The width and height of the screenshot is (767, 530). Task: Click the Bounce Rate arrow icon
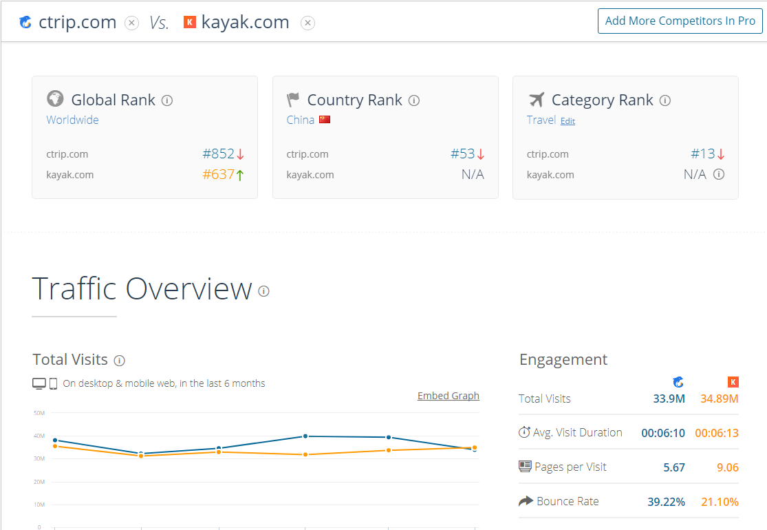tap(526, 501)
